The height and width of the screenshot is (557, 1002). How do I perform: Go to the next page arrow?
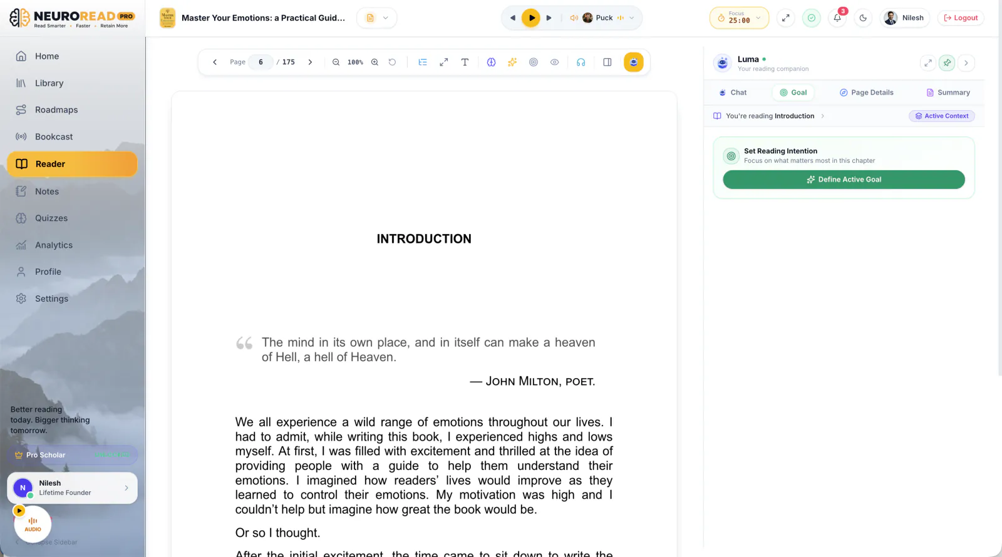click(310, 63)
